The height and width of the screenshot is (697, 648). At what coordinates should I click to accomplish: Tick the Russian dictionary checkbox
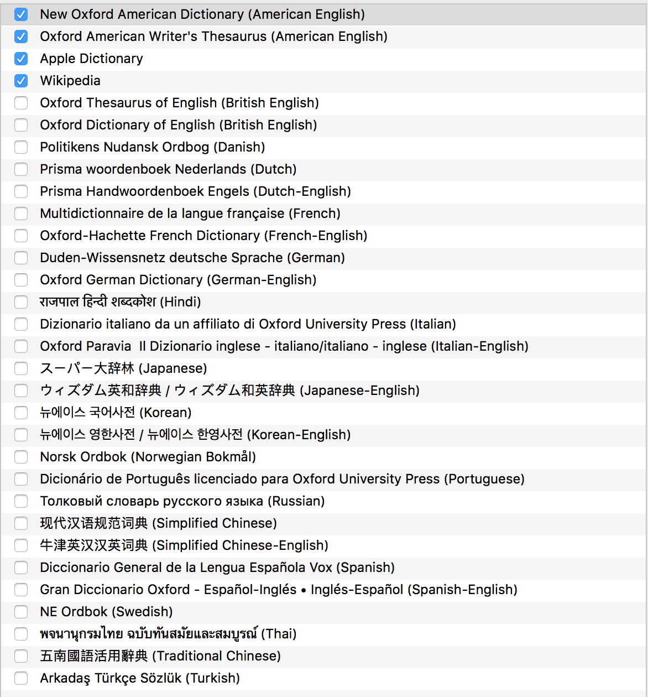click(21, 501)
